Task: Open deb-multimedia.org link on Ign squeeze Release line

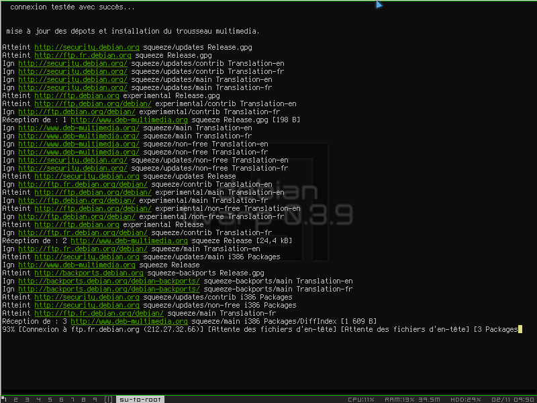Action: coord(77,265)
